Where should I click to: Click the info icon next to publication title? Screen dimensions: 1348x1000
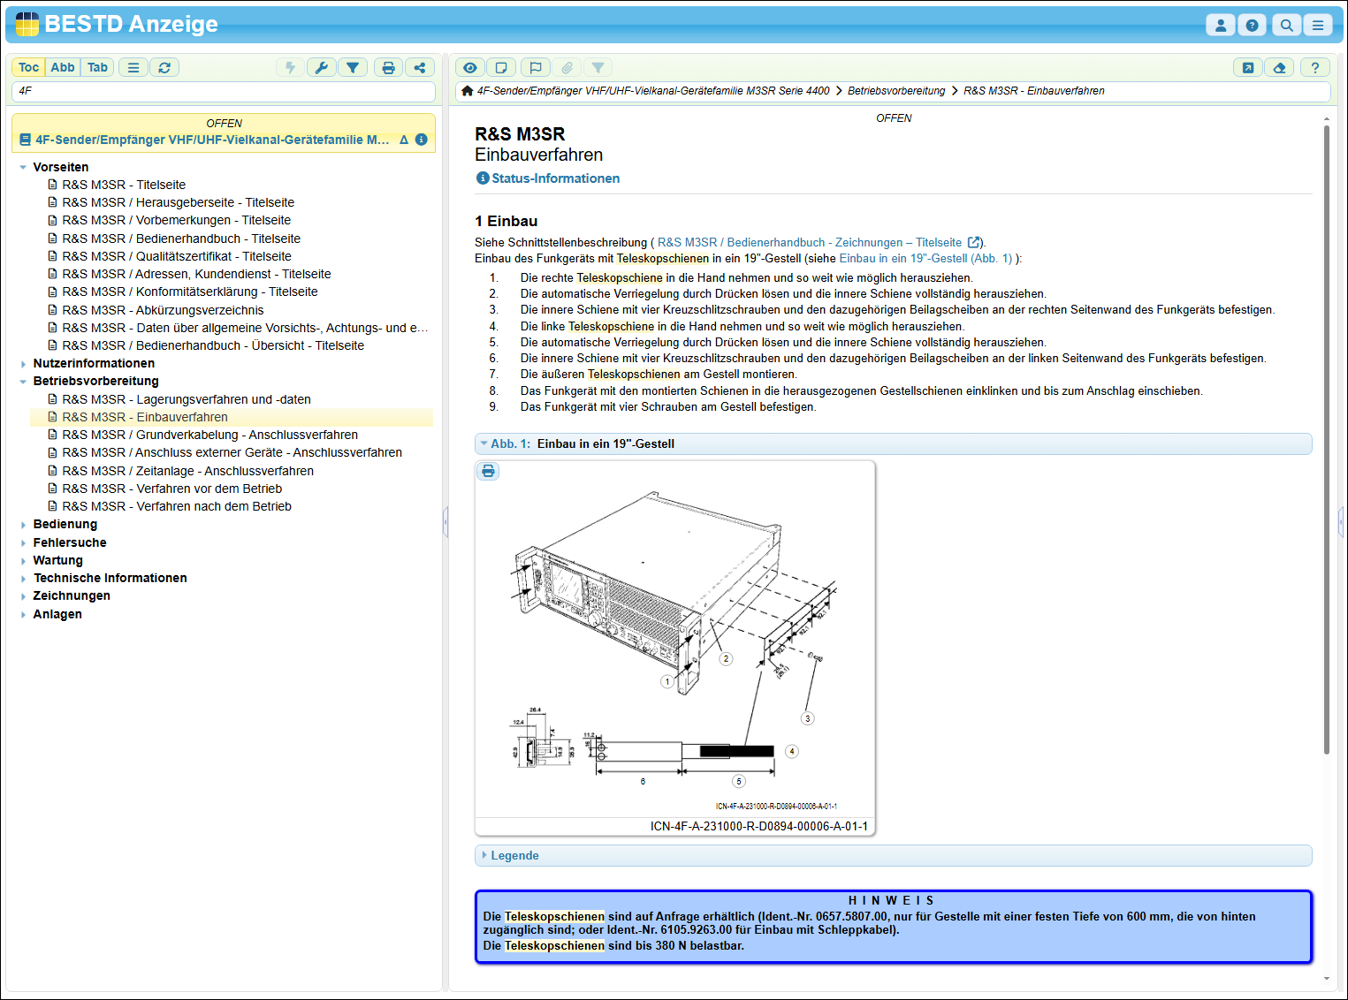(x=422, y=140)
